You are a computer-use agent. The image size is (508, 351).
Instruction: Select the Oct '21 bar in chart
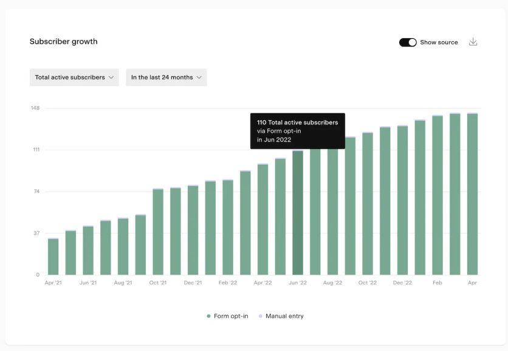tap(158, 232)
